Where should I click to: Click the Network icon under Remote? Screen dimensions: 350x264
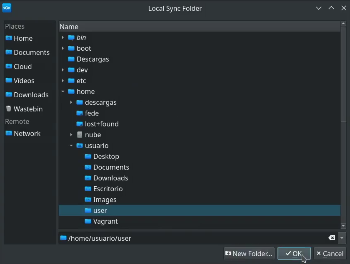pyautogui.click(x=9, y=133)
